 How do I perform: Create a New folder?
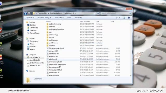pyautogui.click(x=78, y=18)
